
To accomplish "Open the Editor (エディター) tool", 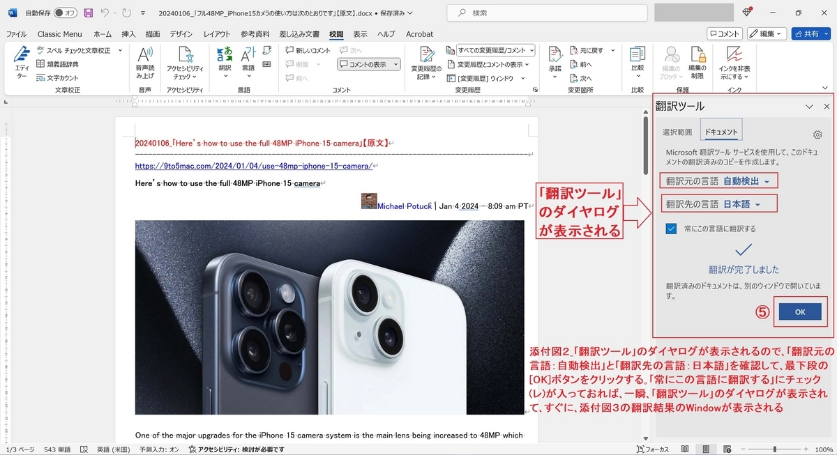I will click(22, 63).
